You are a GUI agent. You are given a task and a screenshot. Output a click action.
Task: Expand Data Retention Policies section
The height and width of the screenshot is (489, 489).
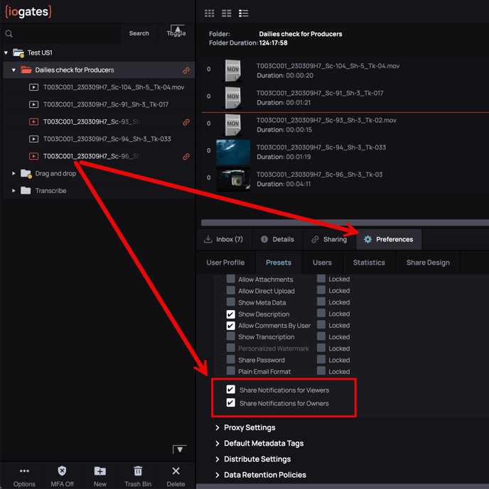coord(217,475)
